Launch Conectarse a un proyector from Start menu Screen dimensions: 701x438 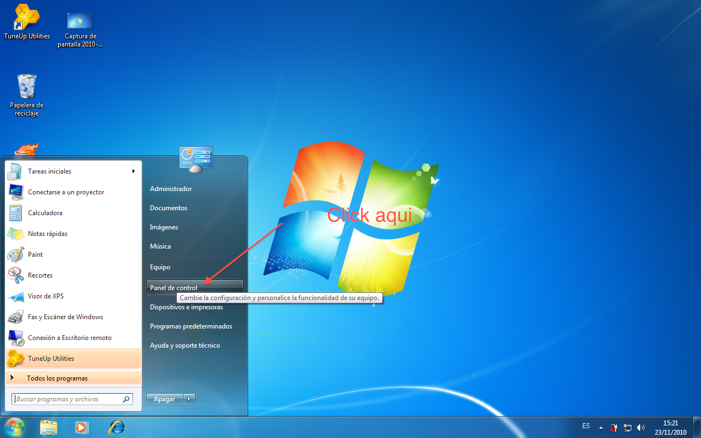click(73, 192)
